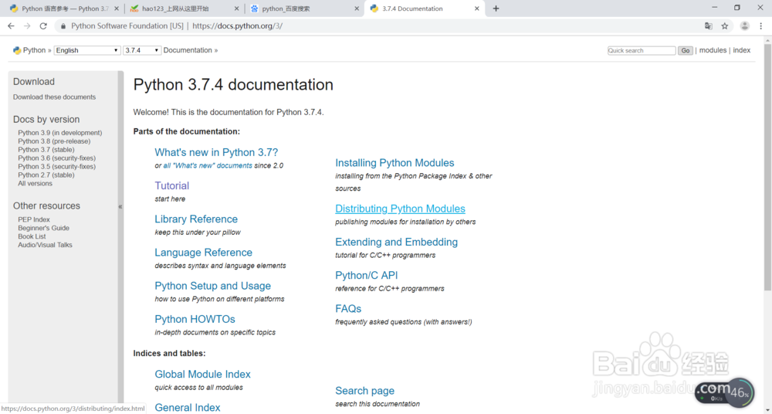This screenshot has height=414, width=772.
Task: Click in the Quick search field
Action: (641, 50)
